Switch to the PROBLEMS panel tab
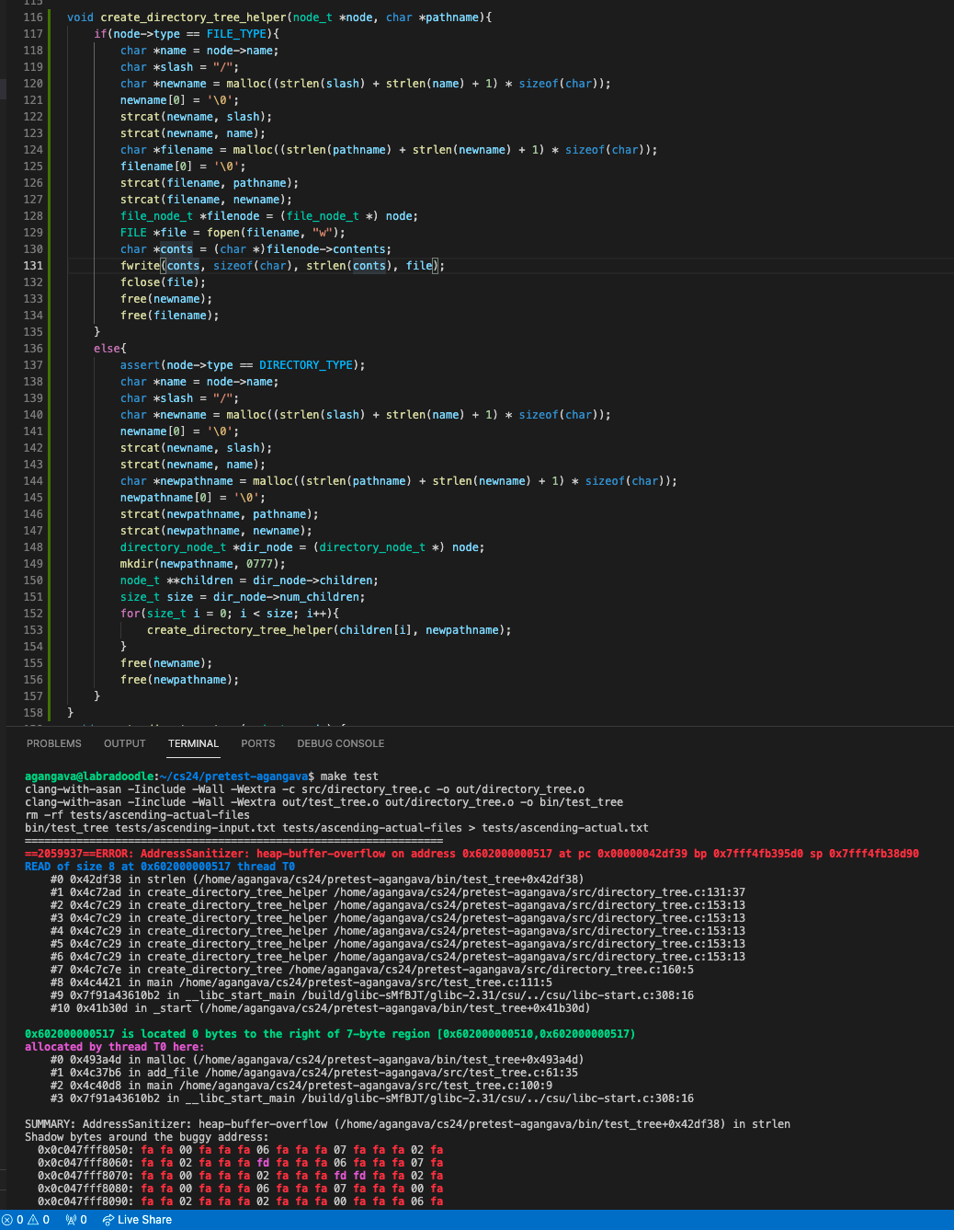Image resolution: width=954 pixels, height=1230 pixels. coord(53,743)
